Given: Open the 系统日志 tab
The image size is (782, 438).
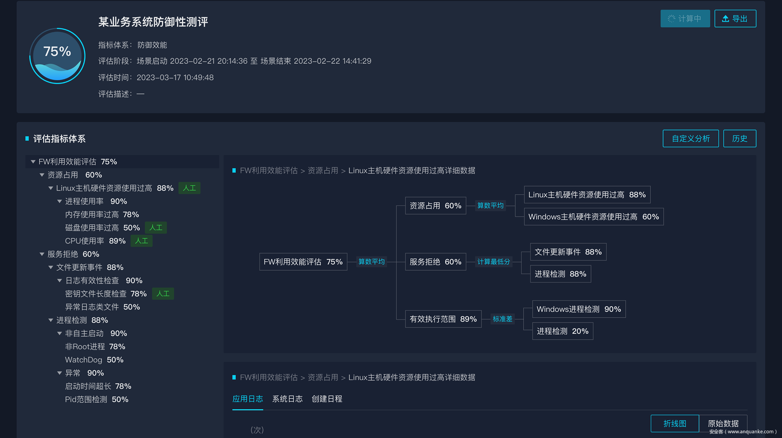Looking at the screenshot, I should (x=287, y=399).
